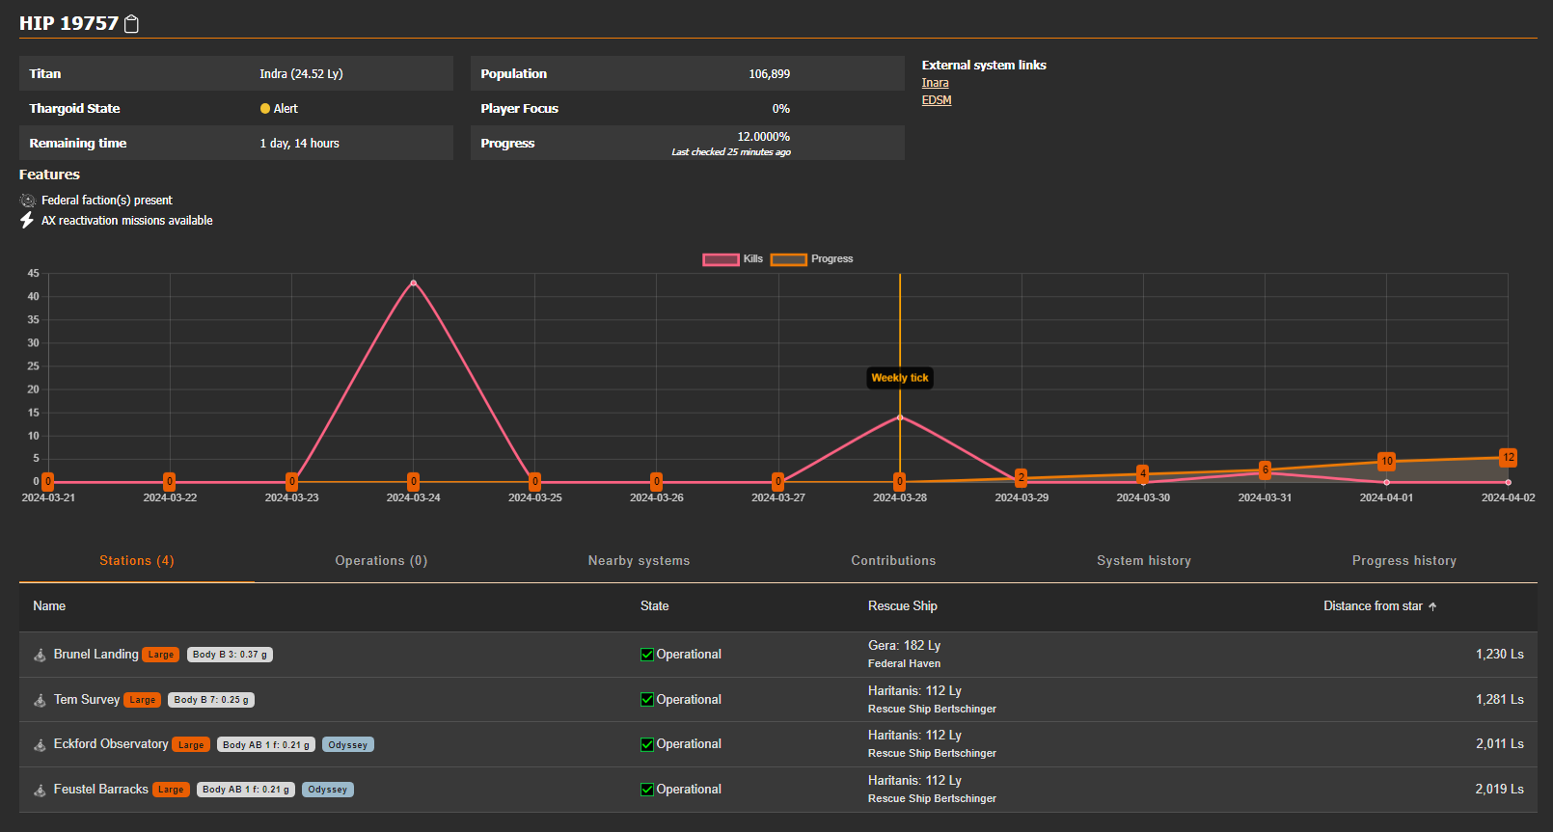Click the Player Focus 0% value
The image size is (1553, 832).
click(780, 109)
